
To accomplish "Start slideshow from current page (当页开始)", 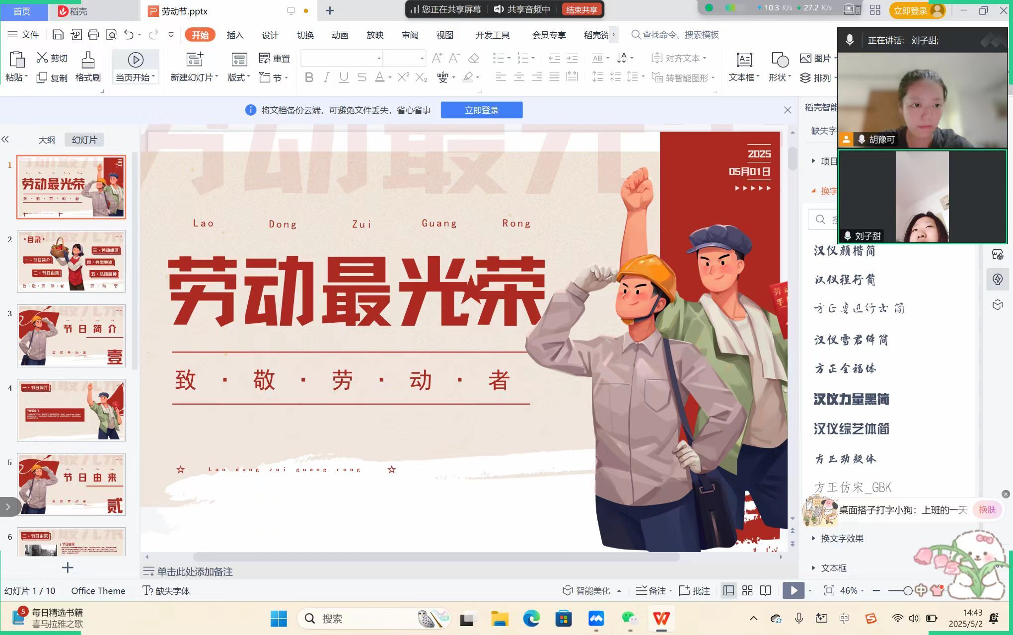I will coord(135,60).
